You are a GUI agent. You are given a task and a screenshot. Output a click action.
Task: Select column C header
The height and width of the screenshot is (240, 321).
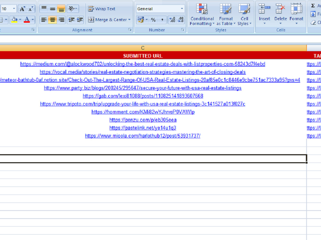pos(143,48)
